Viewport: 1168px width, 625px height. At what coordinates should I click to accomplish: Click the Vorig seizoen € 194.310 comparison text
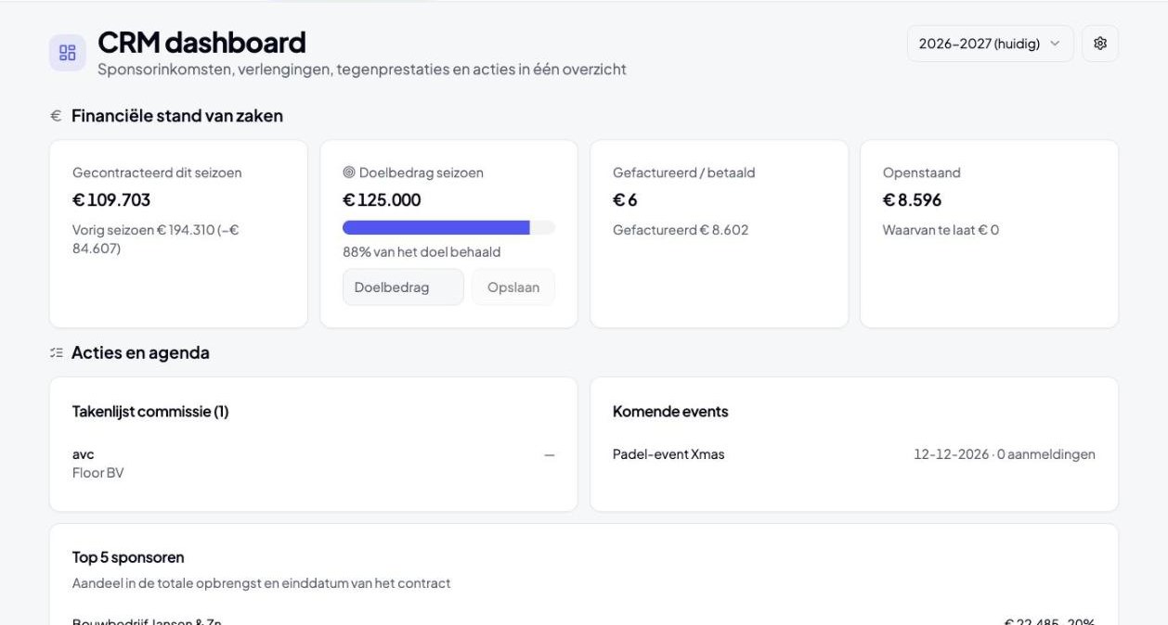(x=156, y=239)
